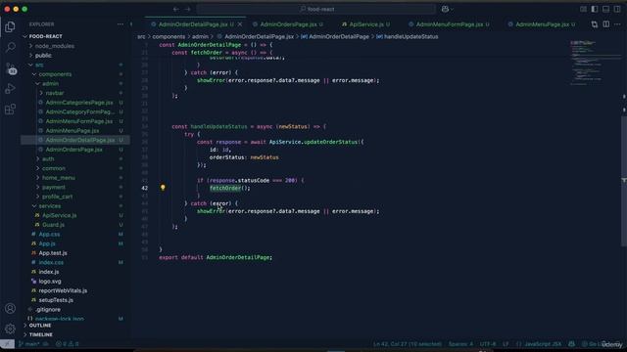The image size is (627, 352).
Task: Open .gitignore file
Action: point(48,310)
